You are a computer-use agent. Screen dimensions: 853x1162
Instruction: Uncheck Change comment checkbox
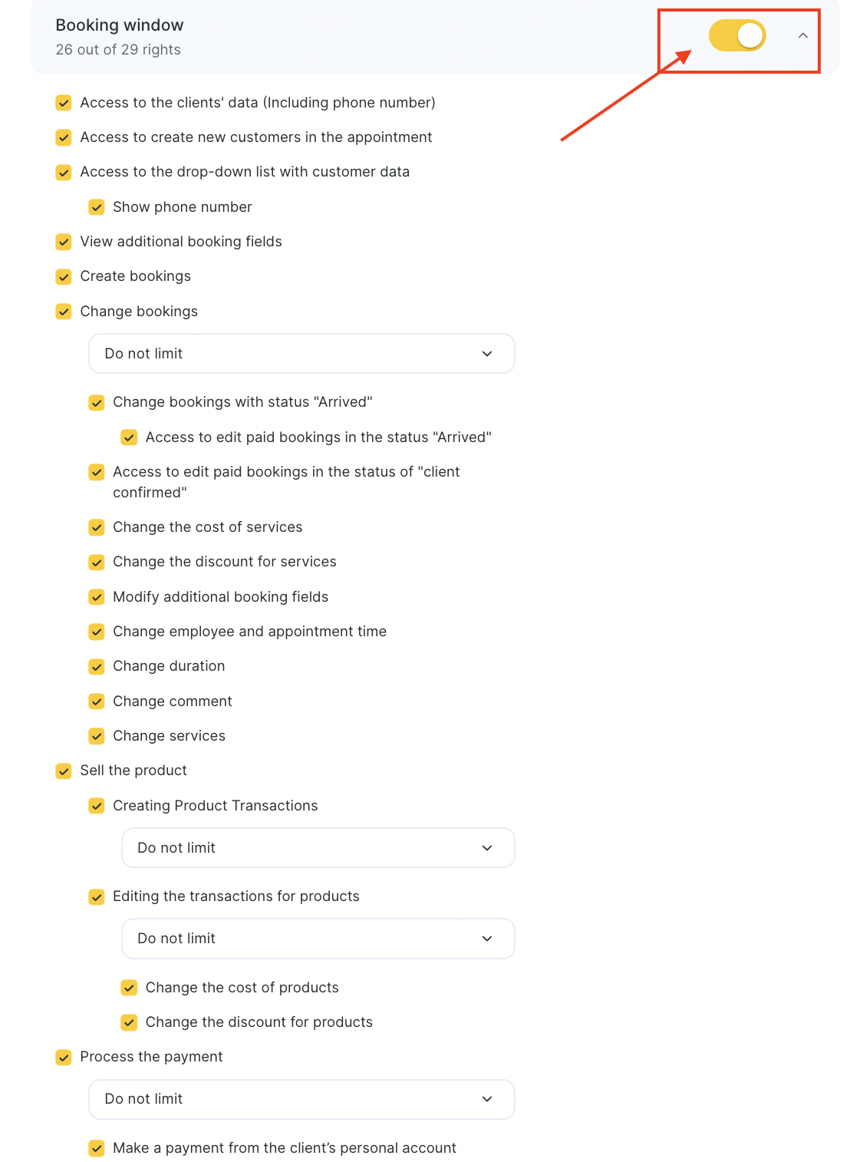[x=97, y=701]
